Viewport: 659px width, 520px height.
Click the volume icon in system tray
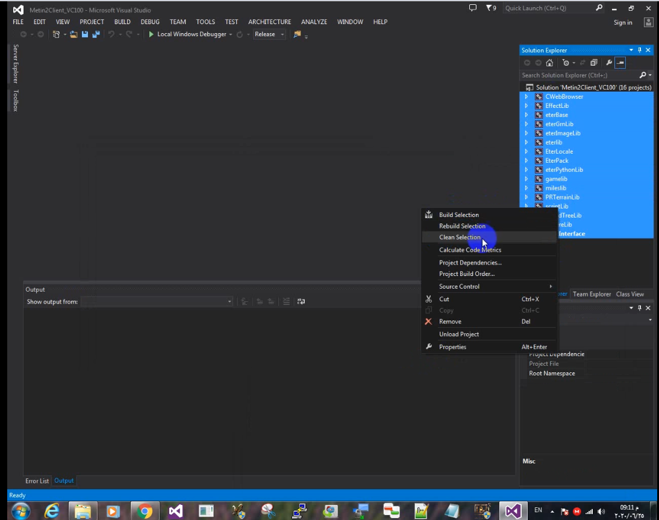tap(601, 512)
